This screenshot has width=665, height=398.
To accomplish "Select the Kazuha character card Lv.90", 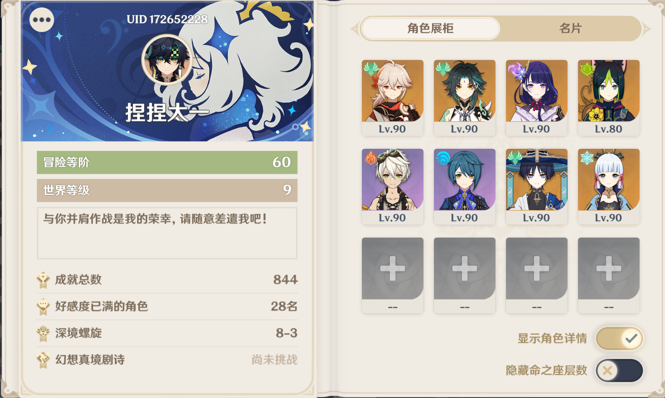I will pos(392,98).
